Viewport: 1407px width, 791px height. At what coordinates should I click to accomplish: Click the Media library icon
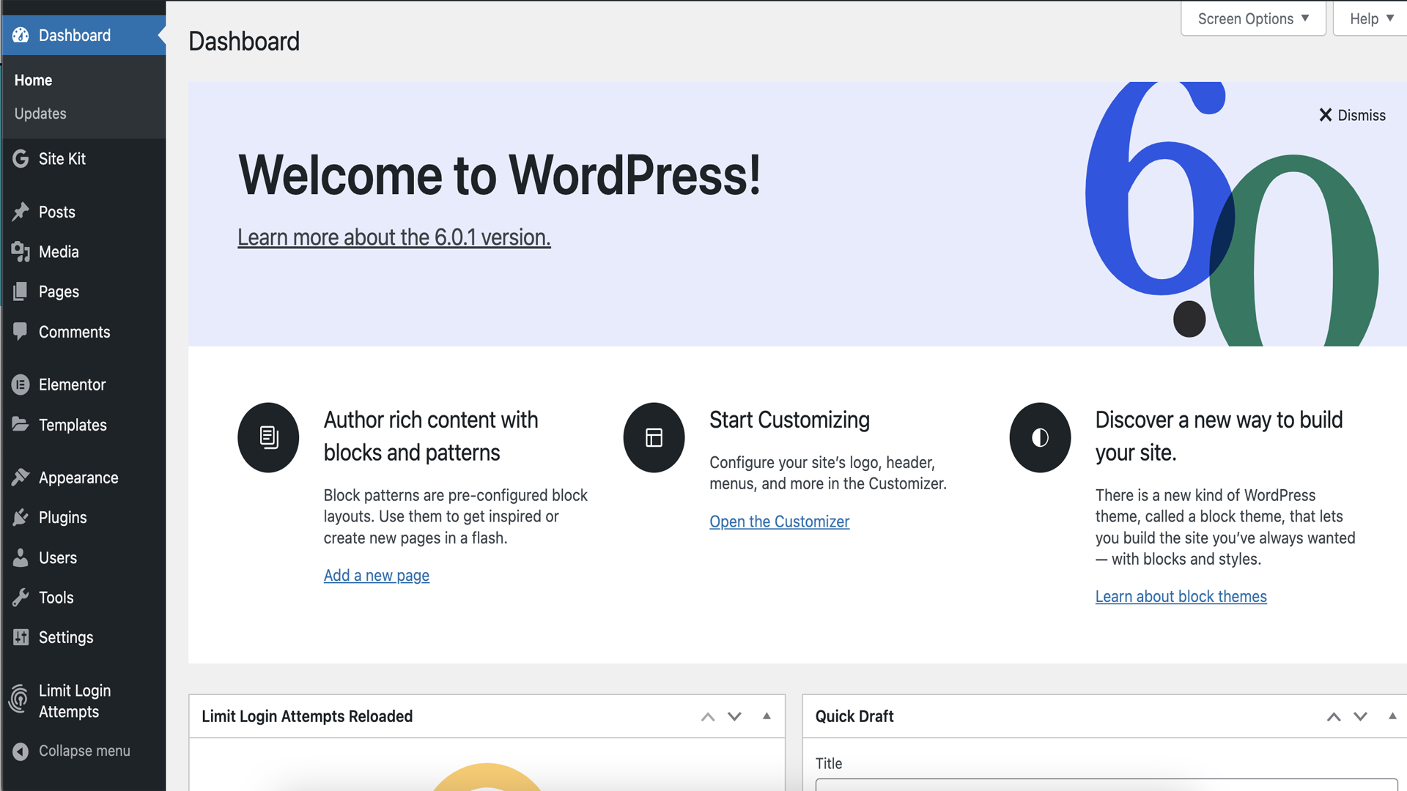pos(21,252)
